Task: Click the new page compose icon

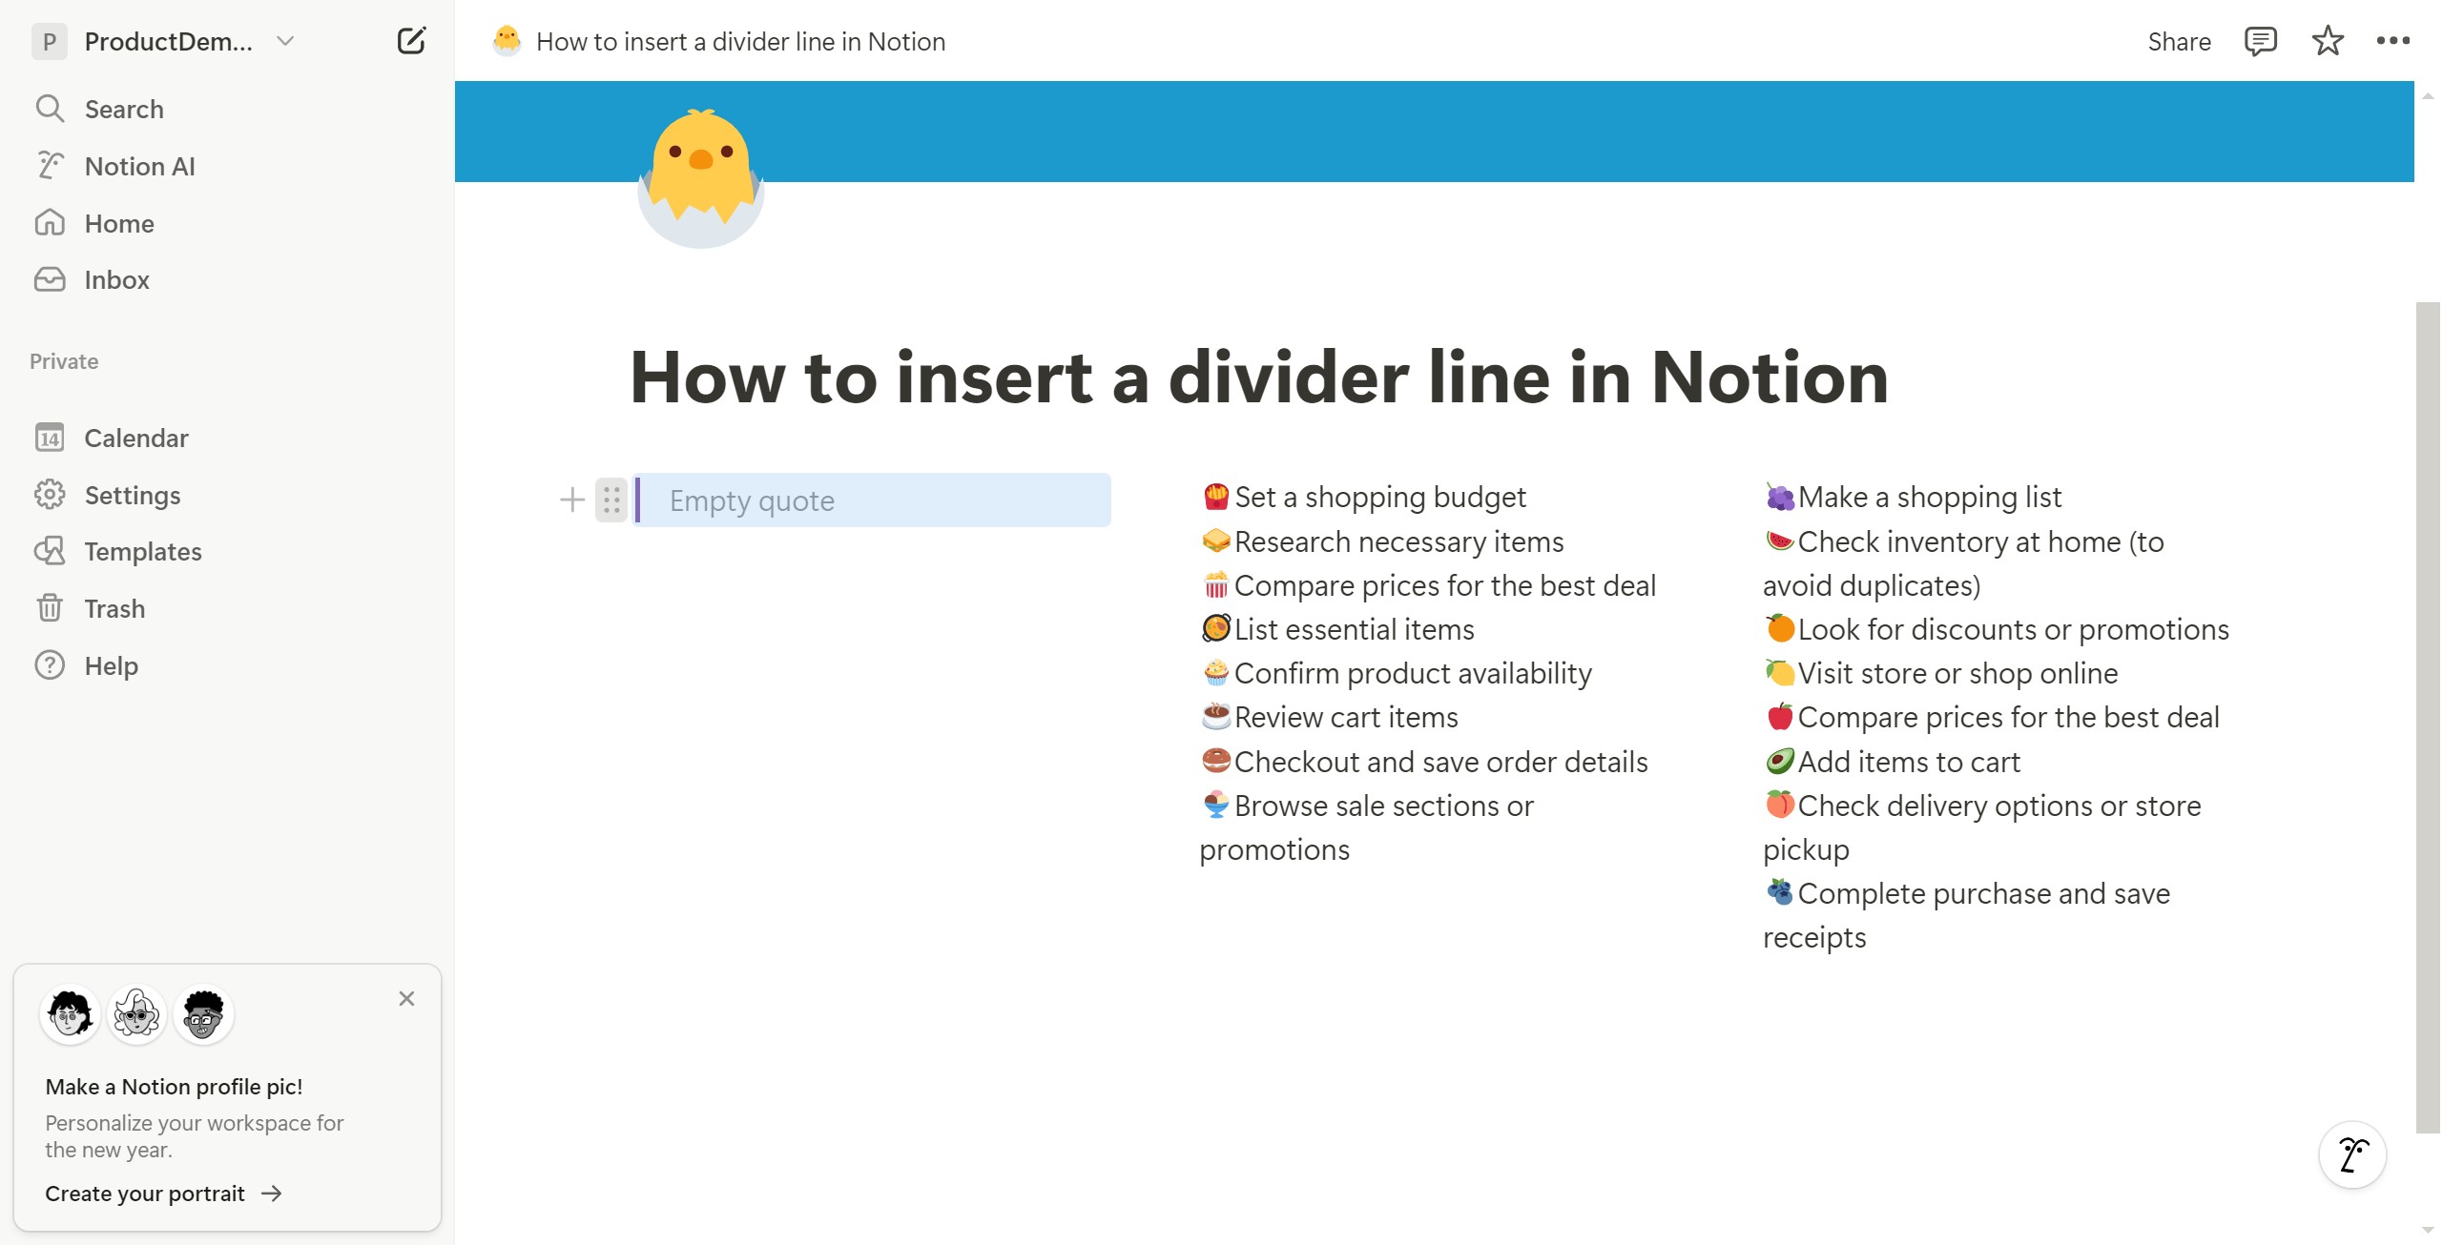Action: (411, 41)
